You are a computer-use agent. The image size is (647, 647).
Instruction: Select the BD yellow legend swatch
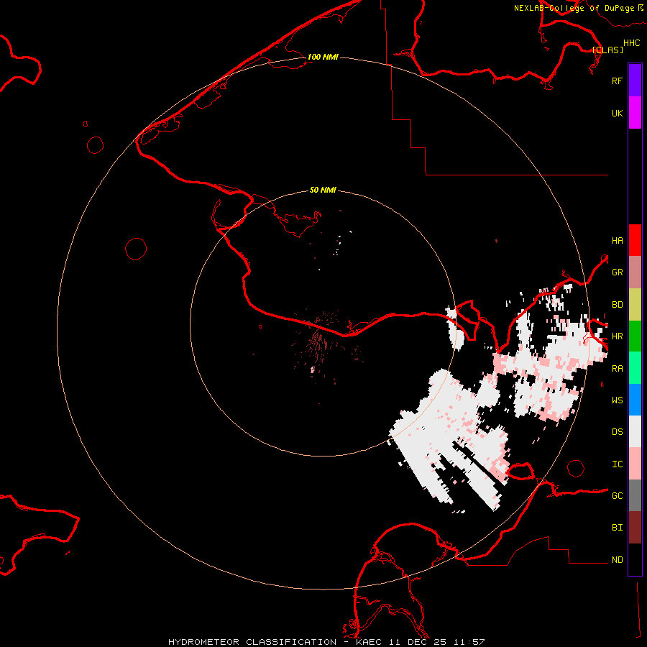point(635,304)
